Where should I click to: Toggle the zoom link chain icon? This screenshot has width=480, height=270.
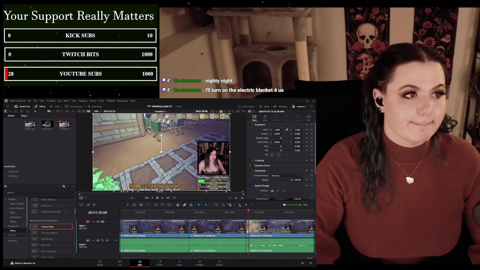[x=287, y=130]
